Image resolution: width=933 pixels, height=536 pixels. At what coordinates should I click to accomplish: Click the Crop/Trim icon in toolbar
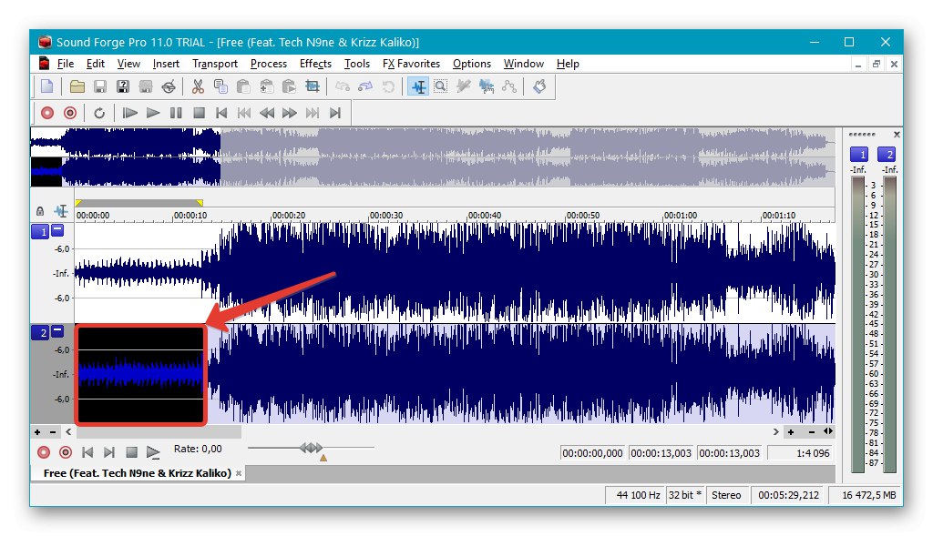313,87
